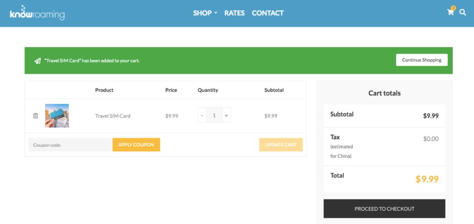Decrease quantity with the minus button
The height and width of the screenshot is (224, 474).
pos(202,115)
